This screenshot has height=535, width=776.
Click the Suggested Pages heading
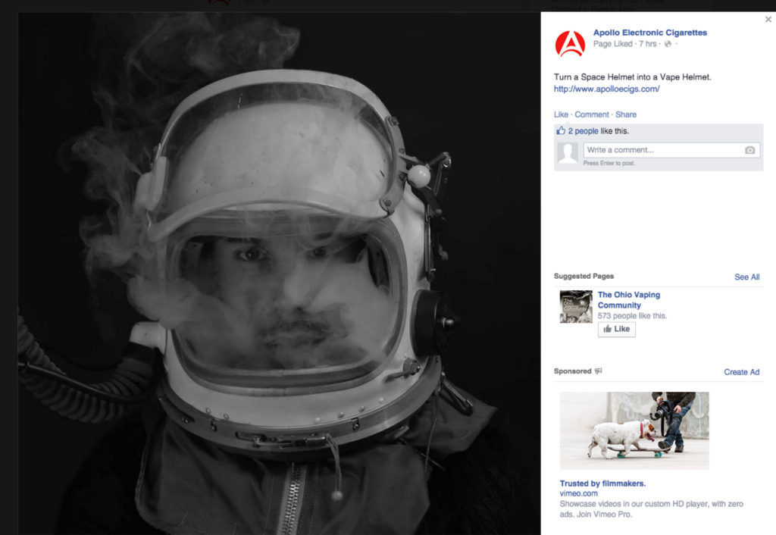tap(584, 276)
